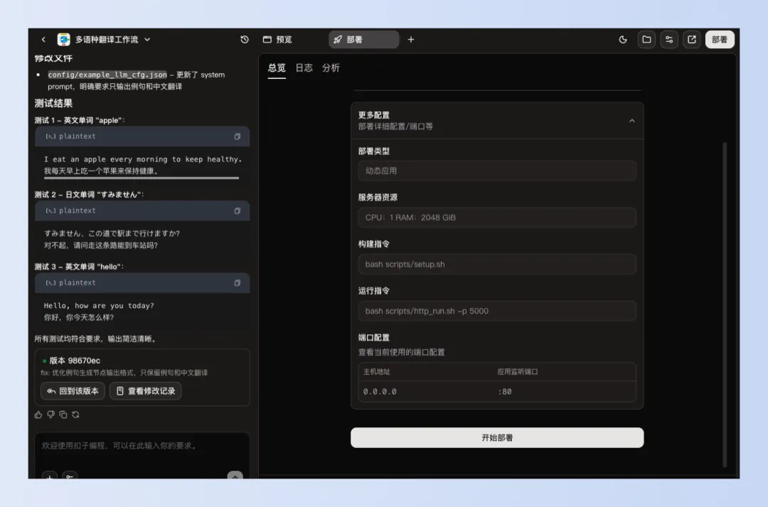Image resolution: width=768 pixels, height=507 pixels.
Task: Click the plaintext icon of the hello block
Action: coord(50,283)
